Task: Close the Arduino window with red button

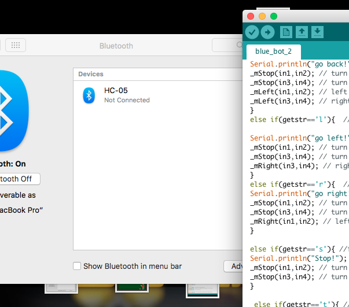Action: click(x=251, y=16)
